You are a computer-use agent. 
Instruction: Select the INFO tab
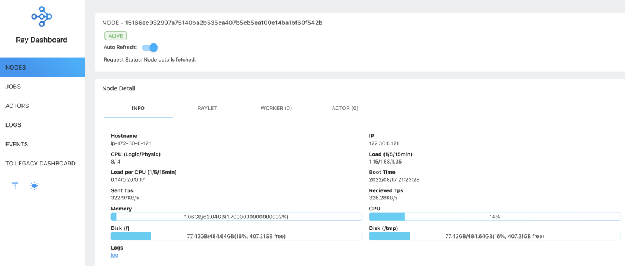pyautogui.click(x=139, y=109)
